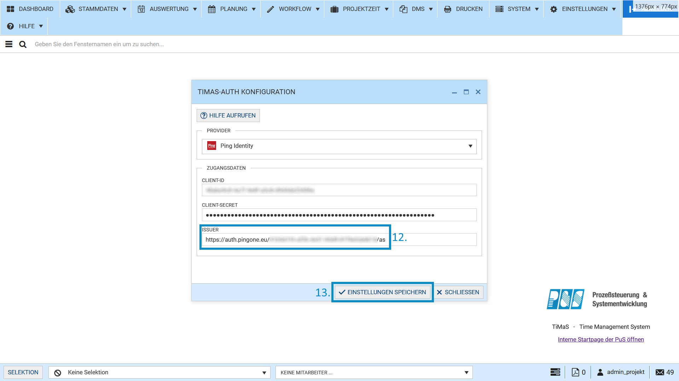This screenshot has height=381, width=679.
Task: Open the hamburger menu icon
Action: coord(9,44)
